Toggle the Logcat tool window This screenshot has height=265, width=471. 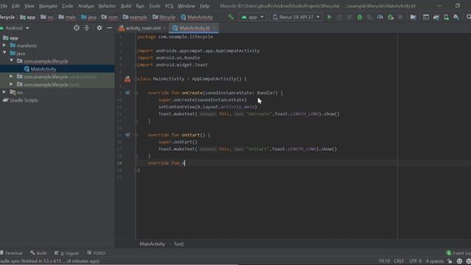(x=67, y=253)
